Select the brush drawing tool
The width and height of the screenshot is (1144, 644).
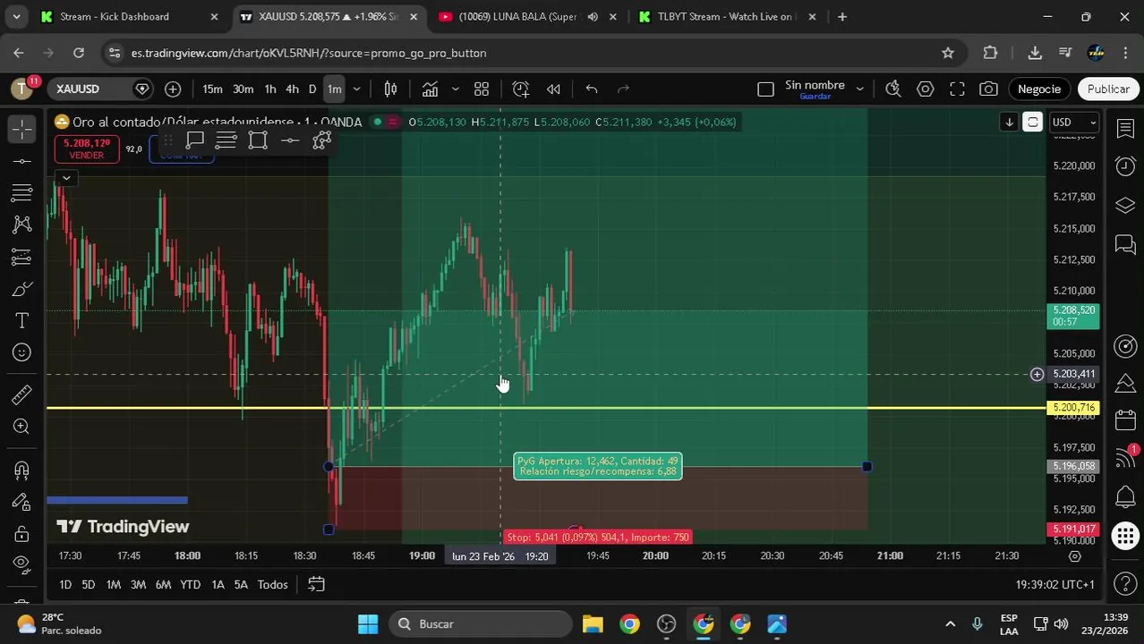click(x=22, y=289)
